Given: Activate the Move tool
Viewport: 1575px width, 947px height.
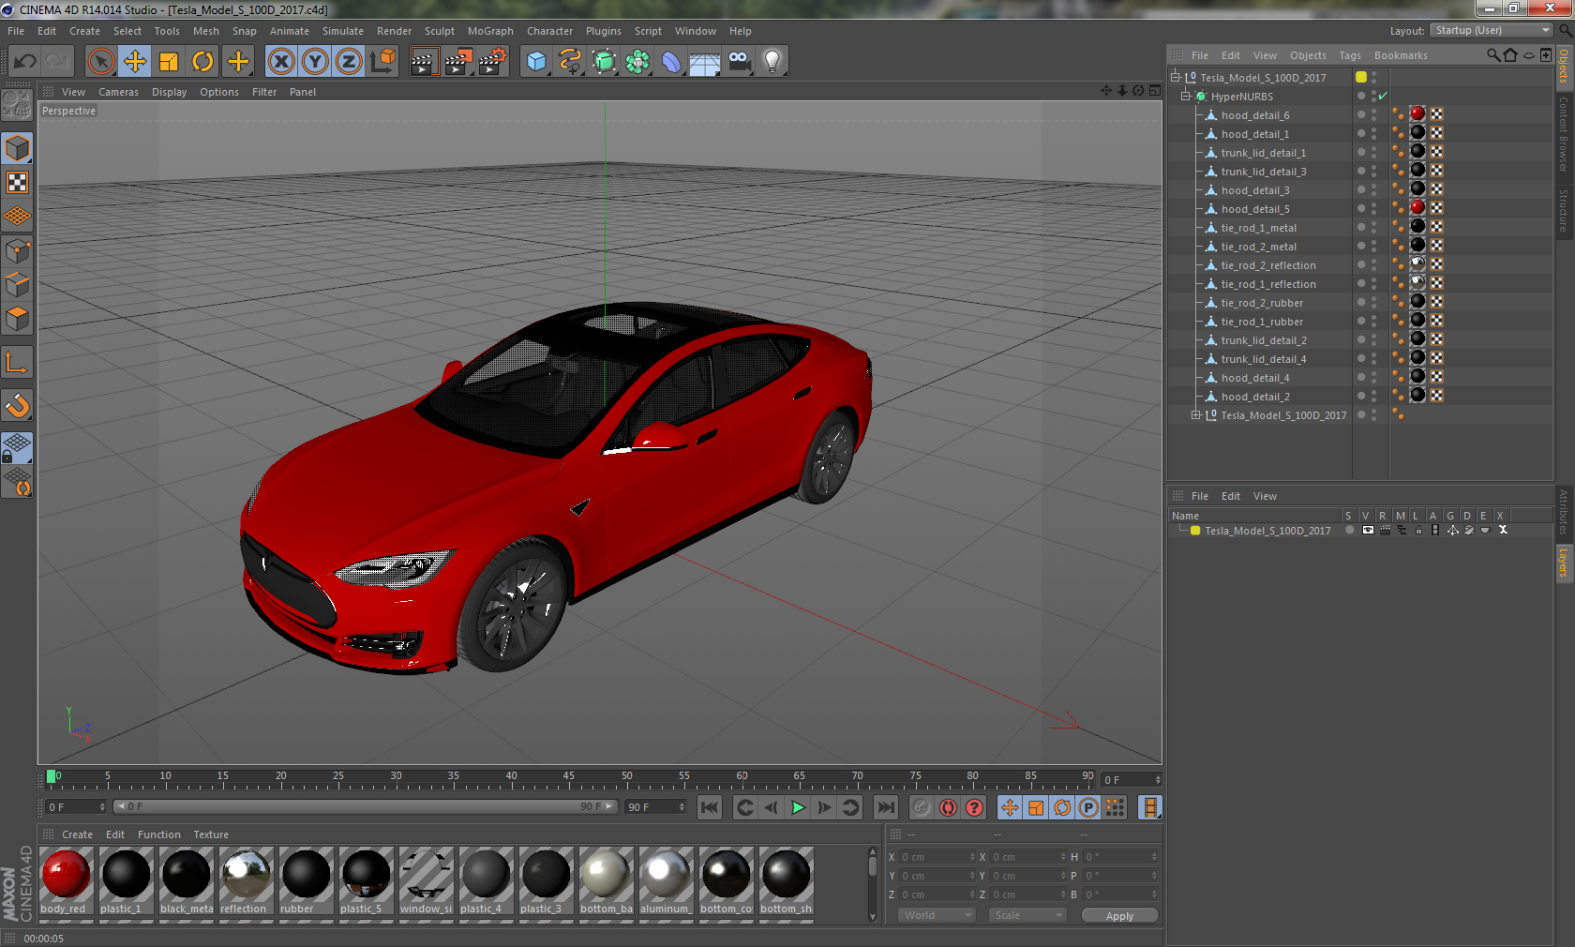Looking at the screenshot, I should 135,62.
